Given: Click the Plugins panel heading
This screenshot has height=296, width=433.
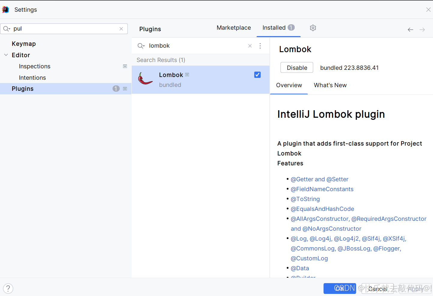Looking at the screenshot, I should click(150, 29).
